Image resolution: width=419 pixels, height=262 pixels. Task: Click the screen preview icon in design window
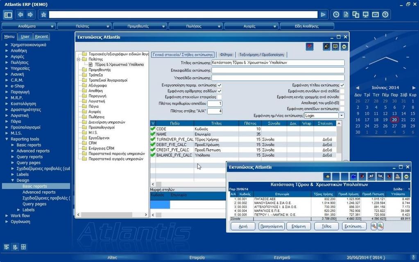pyautogui.click(x=335, y=47)
